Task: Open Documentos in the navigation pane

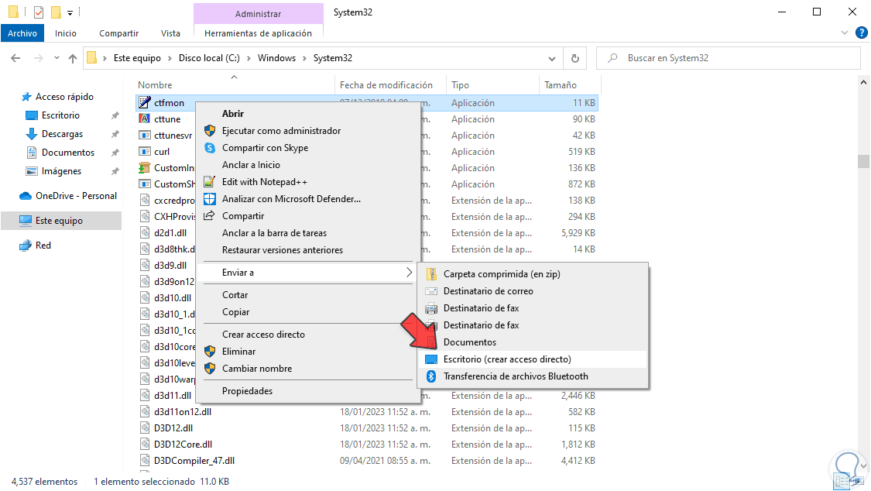Action: point(68,153)
